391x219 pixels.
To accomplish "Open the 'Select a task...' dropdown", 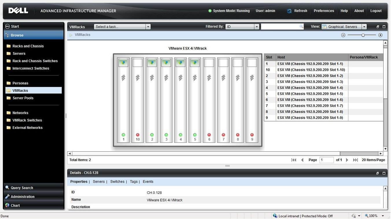I will 122,27.
